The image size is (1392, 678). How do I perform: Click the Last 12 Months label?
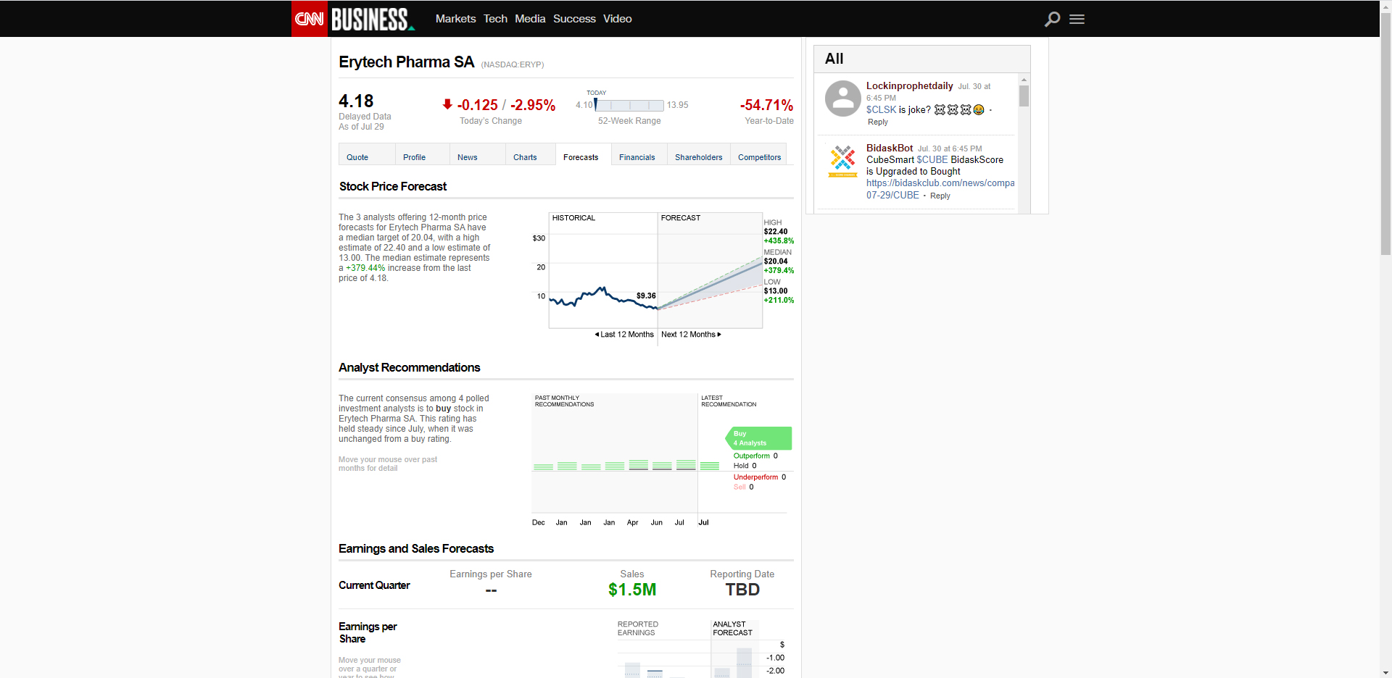pyautogui.click(x=624, y=335)
